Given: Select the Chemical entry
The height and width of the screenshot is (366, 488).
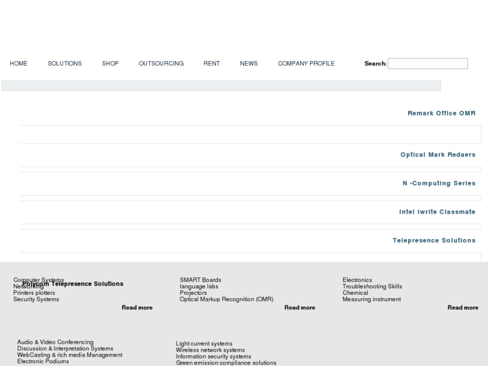Looking at the screenshot, I should pos(355,293).
